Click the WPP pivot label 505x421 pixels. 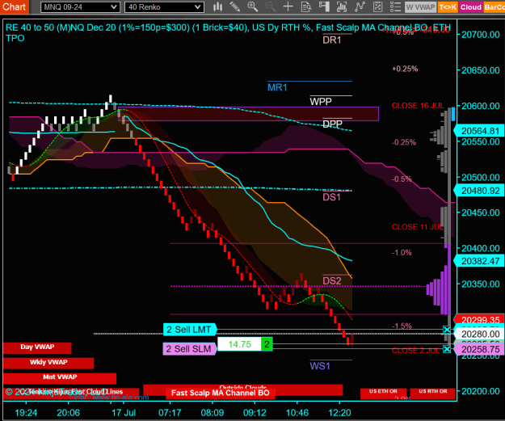(x=321, y=102)
